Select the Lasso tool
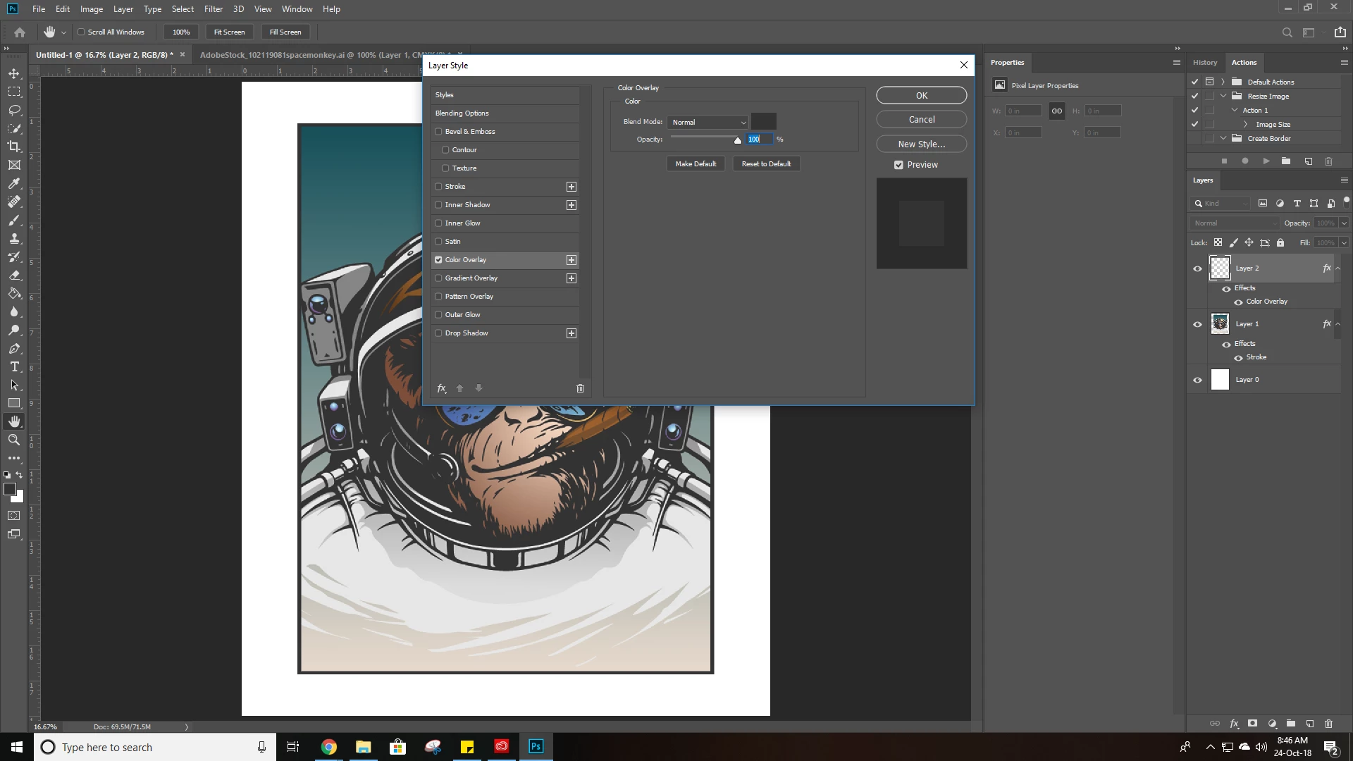The width and height of the screenshot is (1353, 761). tap(14, 110)
